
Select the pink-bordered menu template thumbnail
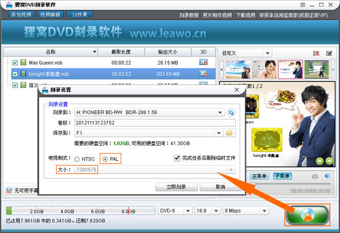(x=290, y=69)
